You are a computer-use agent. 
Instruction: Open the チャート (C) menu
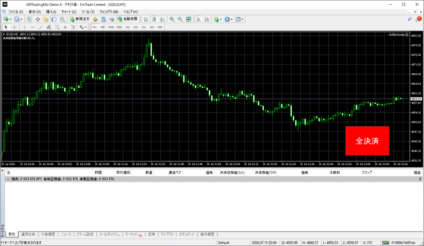click(69, 12)
